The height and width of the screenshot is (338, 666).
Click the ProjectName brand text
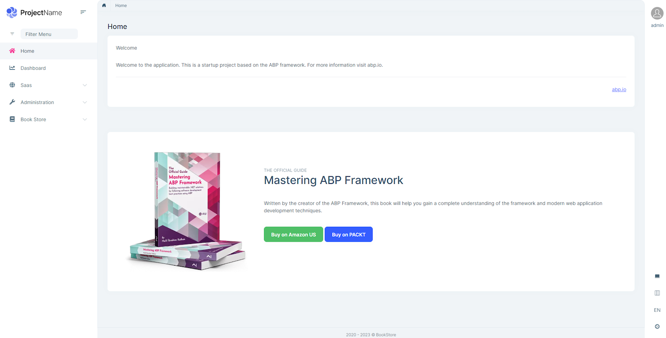41,13
